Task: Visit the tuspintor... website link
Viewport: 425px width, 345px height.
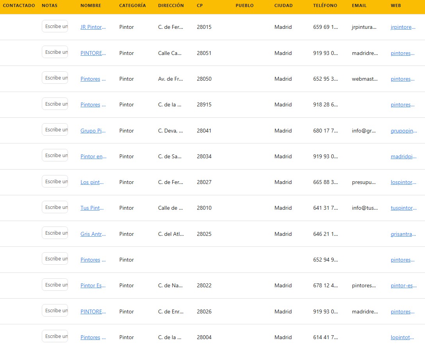Action: click(x=404, y=208)
